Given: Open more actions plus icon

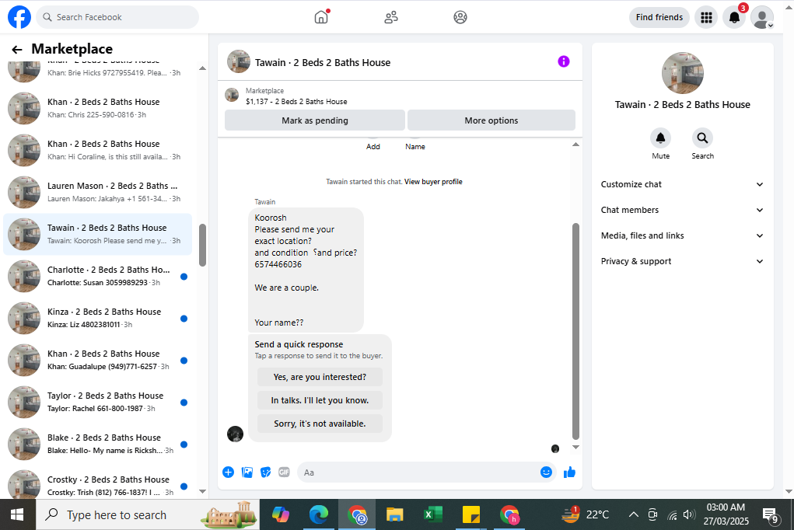Looking at the screenshot, I should tap(229, 472).
